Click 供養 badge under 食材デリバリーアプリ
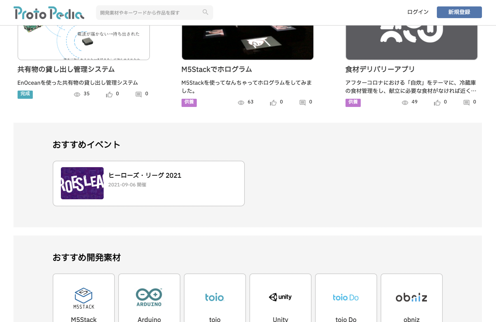Viewport: 496px width, 322px height. click(x=353, y=102)
